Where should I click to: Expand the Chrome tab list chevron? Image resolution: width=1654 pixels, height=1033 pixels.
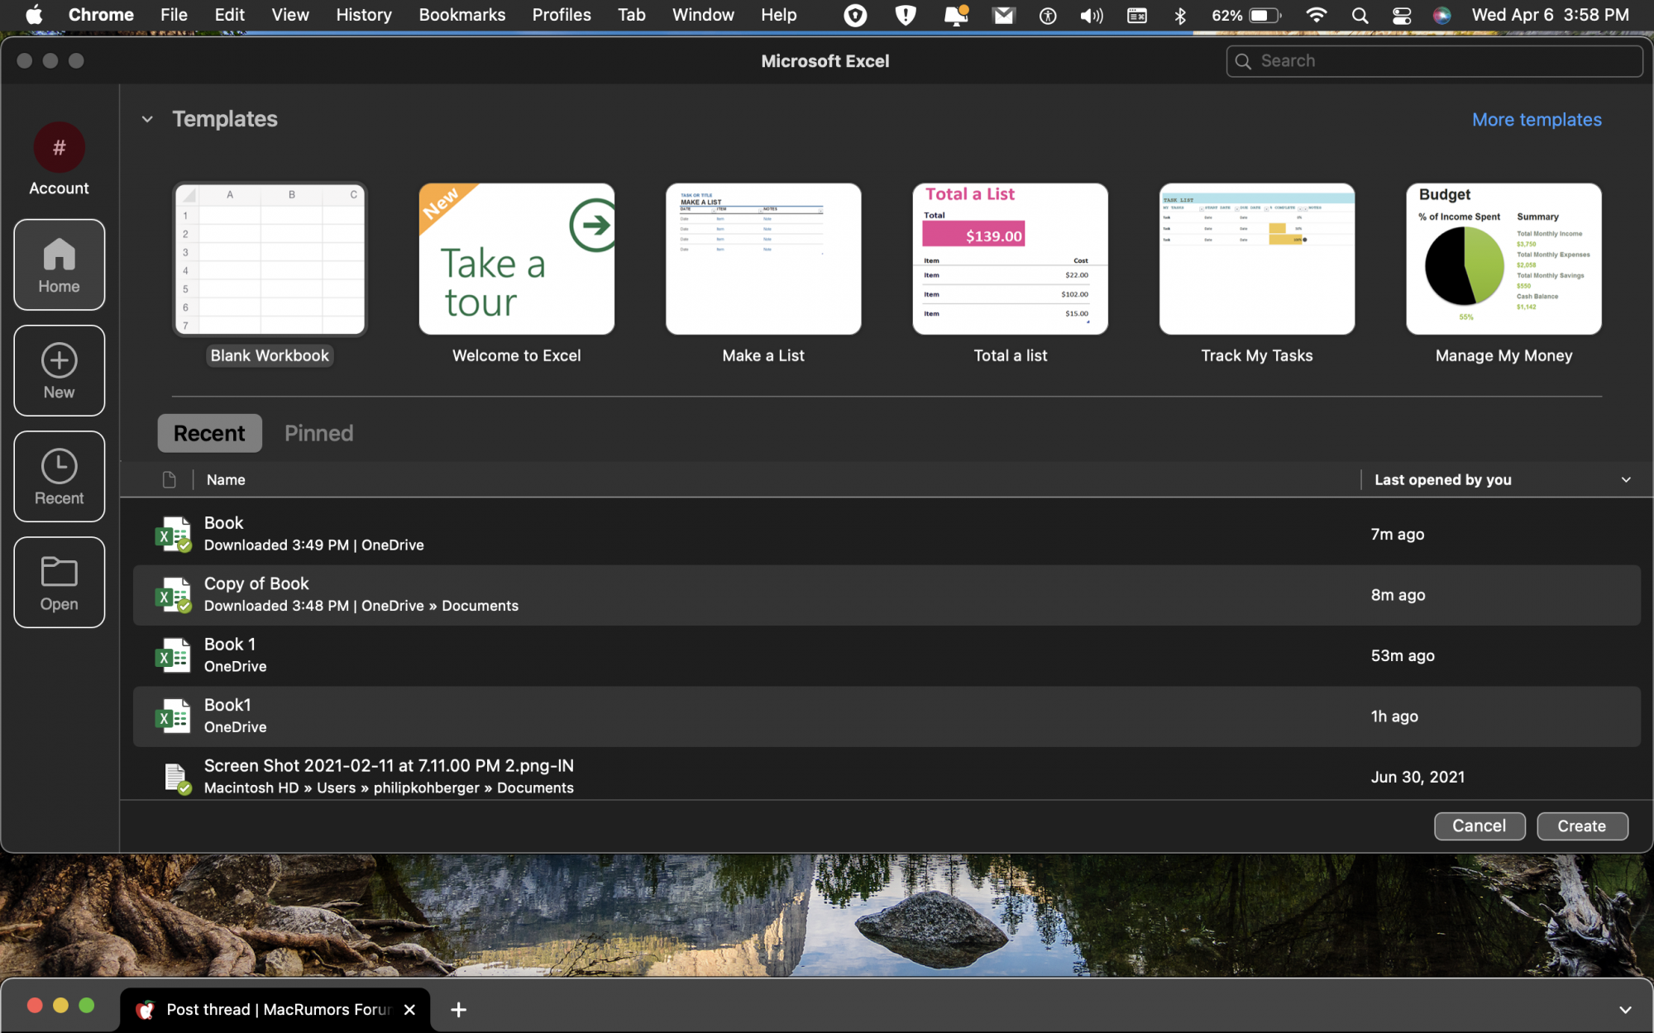click(1624, 1010)
